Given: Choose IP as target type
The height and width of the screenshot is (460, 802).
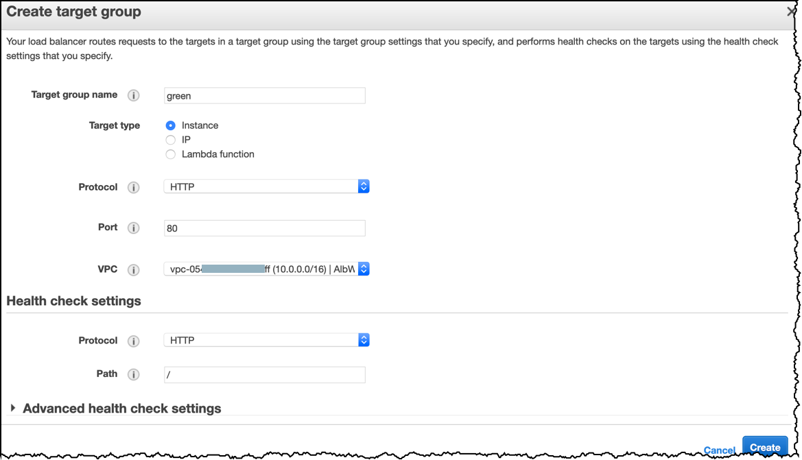Looking at the screenshot, I should pos(170,140).
